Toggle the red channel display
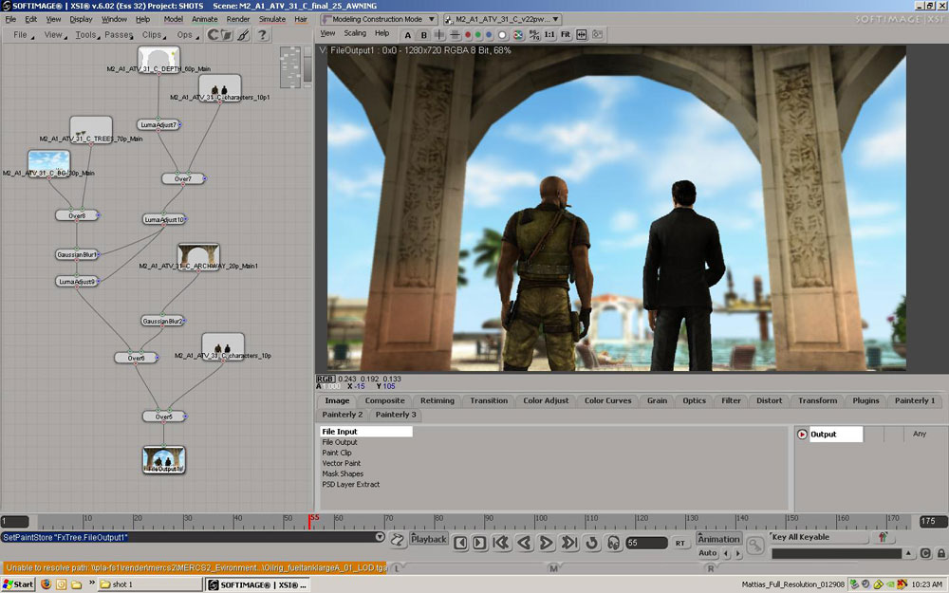Image resolution: width=949 pixels, height=593 pixels. 467,35
